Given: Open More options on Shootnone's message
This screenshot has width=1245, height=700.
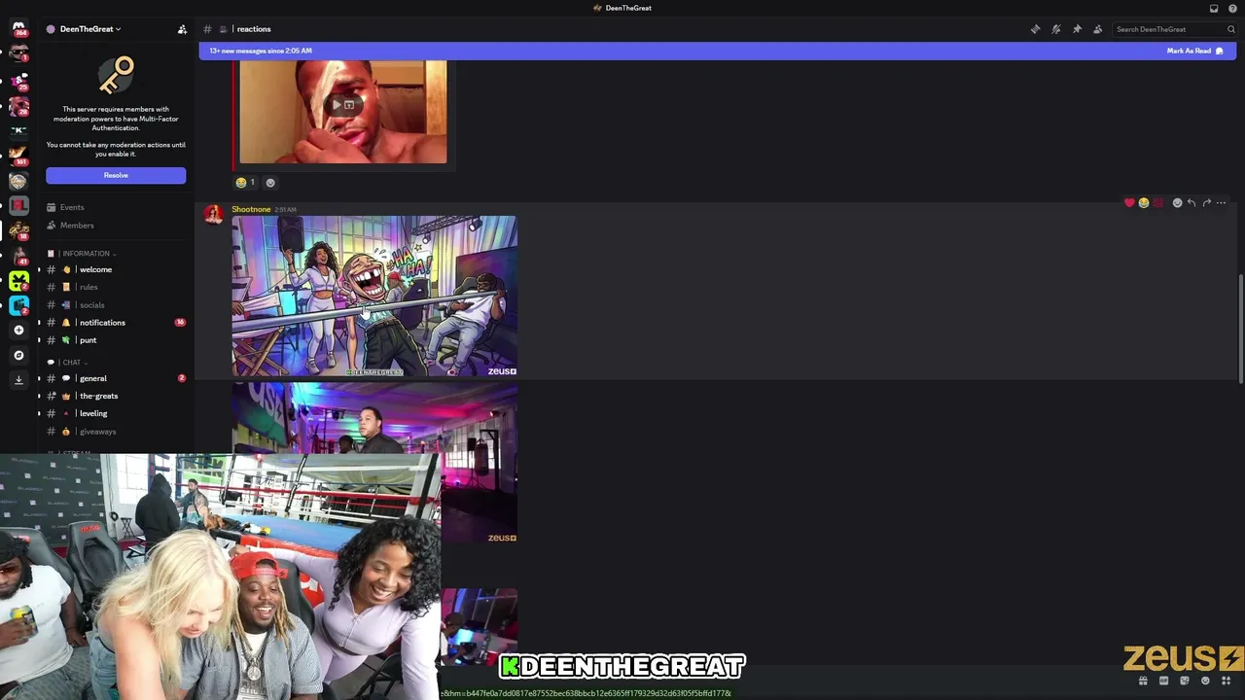Looking at the screenshot, I should click(1222, 203).
